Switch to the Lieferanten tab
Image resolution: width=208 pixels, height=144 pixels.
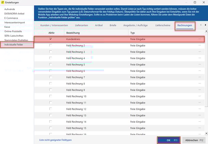[82, 25]
